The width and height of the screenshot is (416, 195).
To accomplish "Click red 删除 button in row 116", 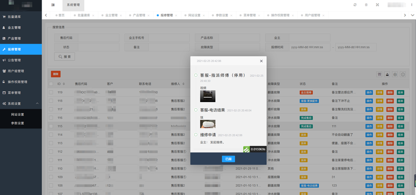I will [390, 118].
